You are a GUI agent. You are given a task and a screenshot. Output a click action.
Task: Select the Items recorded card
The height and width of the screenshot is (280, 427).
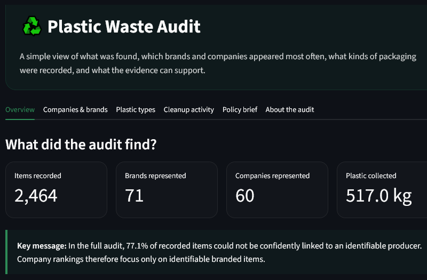57,190
